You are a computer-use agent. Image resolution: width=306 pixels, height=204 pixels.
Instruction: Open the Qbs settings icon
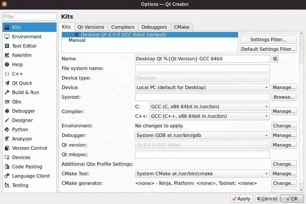pos(7,102)
